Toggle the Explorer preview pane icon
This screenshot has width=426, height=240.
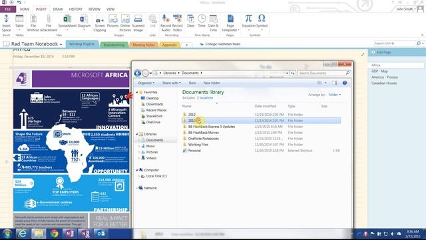(334, 83)
